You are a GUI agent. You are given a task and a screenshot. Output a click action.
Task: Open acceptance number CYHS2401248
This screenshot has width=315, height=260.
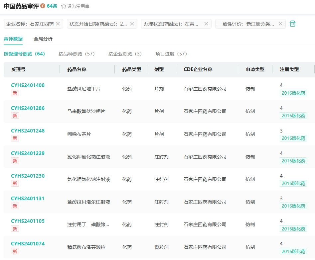[28, 130]
